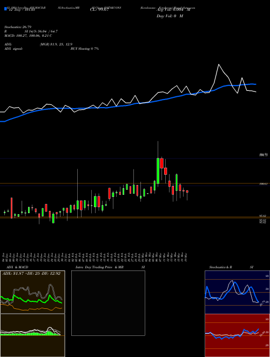
Task: Click the 'SI 14/3: 36.04 / 64.7' value
Action: (41, 31)
